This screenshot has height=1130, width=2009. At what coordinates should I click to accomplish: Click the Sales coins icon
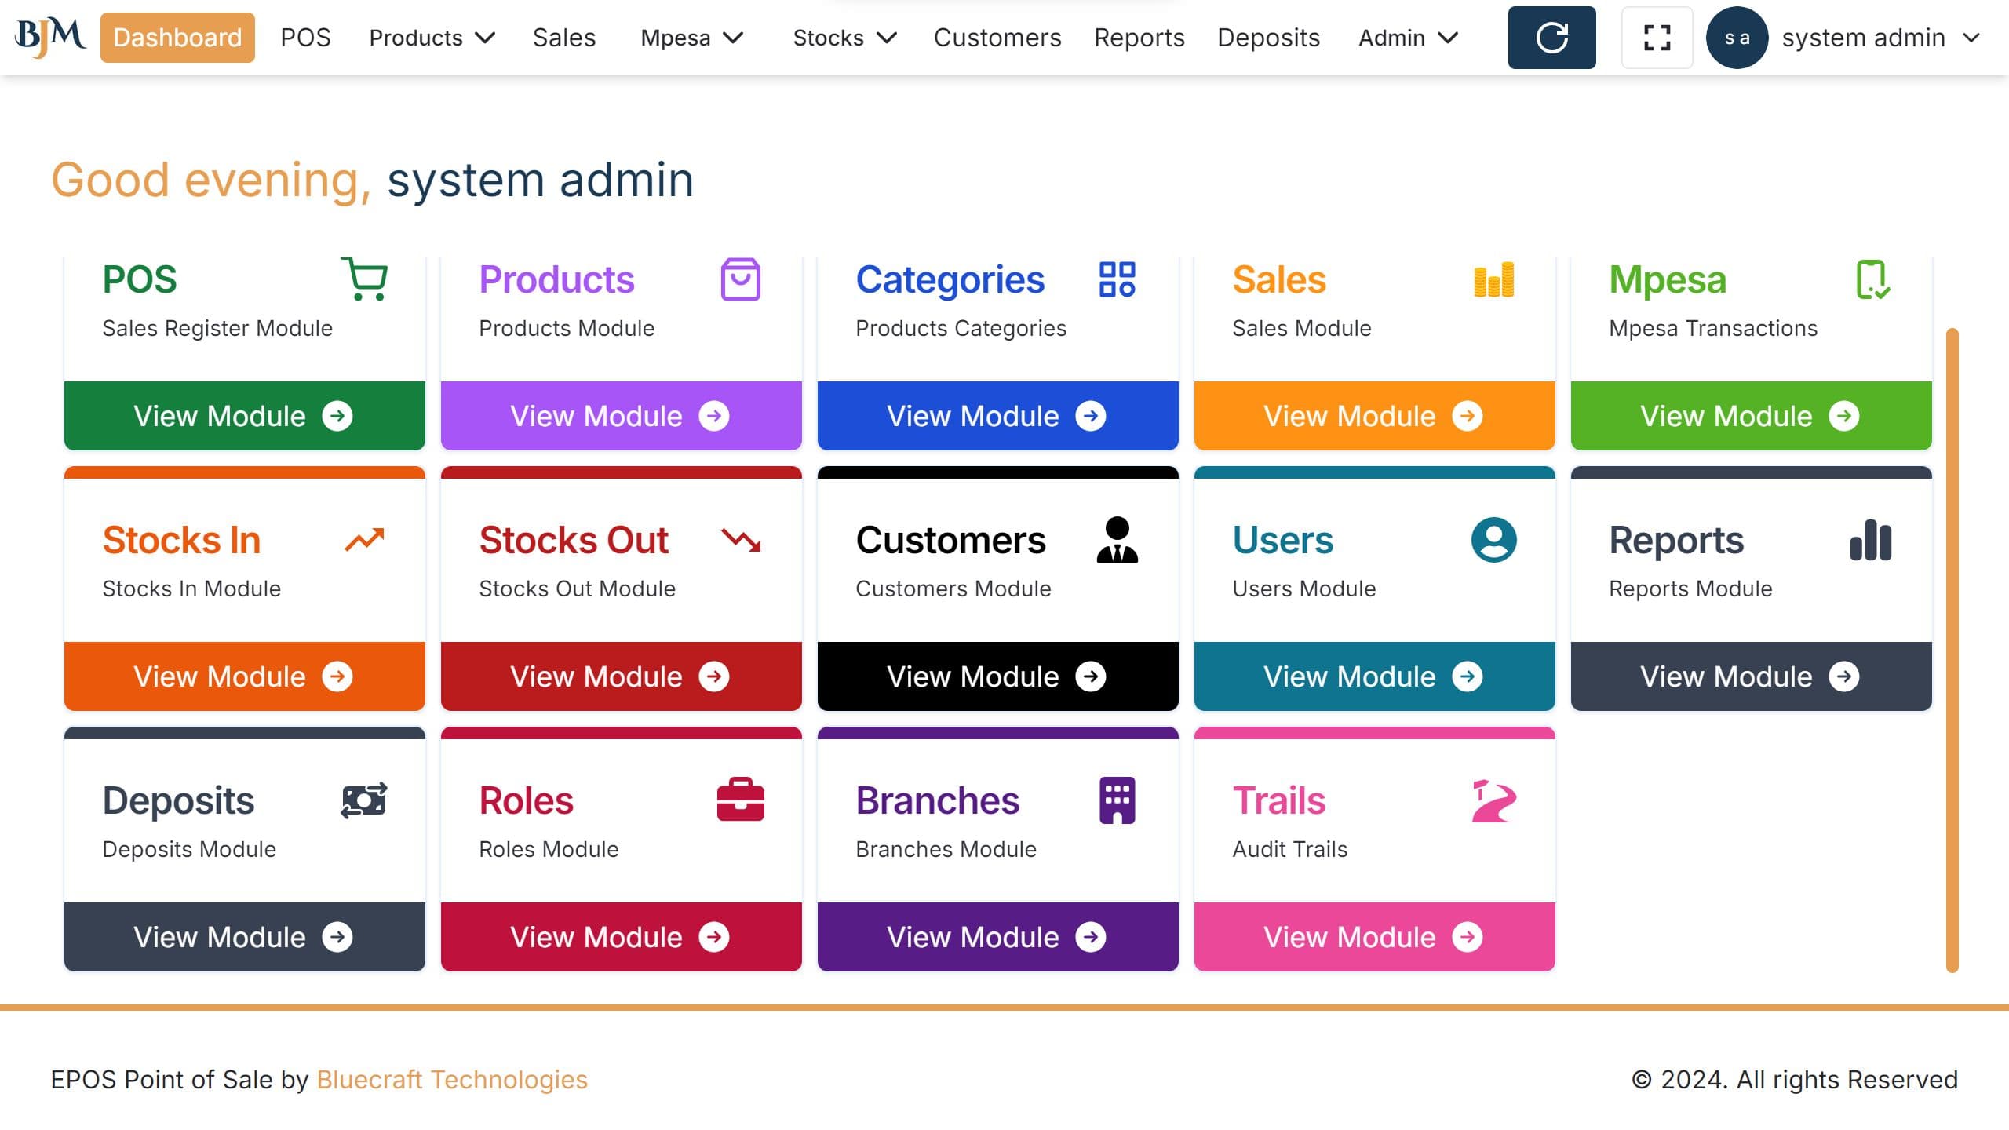[x=1493, y=279]
